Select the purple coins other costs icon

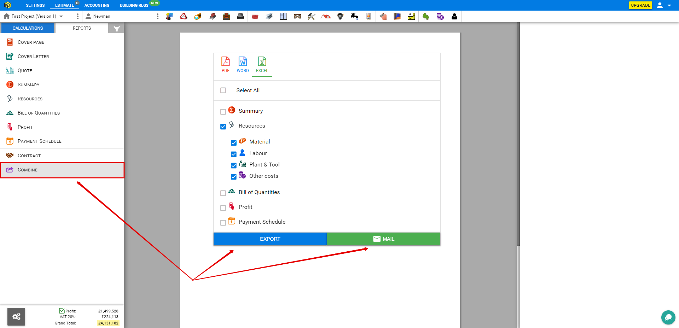[440, 16]
